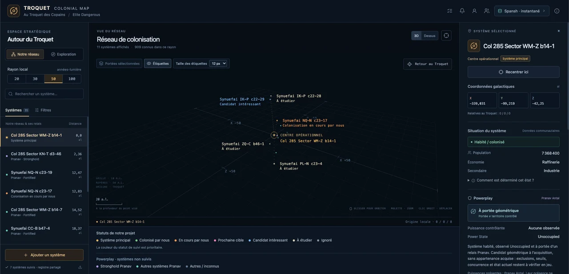Expand Comment est déterminé cet état
Image resolution: width=569 pixels, height=274 pixels.
[x=501, y=180]
